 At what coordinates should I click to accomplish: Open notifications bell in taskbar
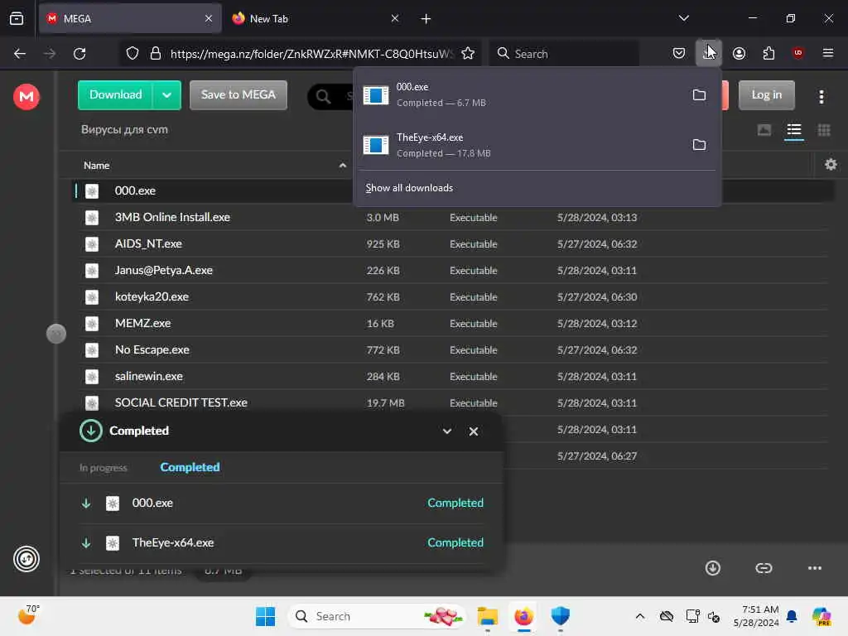click(792, 616)
